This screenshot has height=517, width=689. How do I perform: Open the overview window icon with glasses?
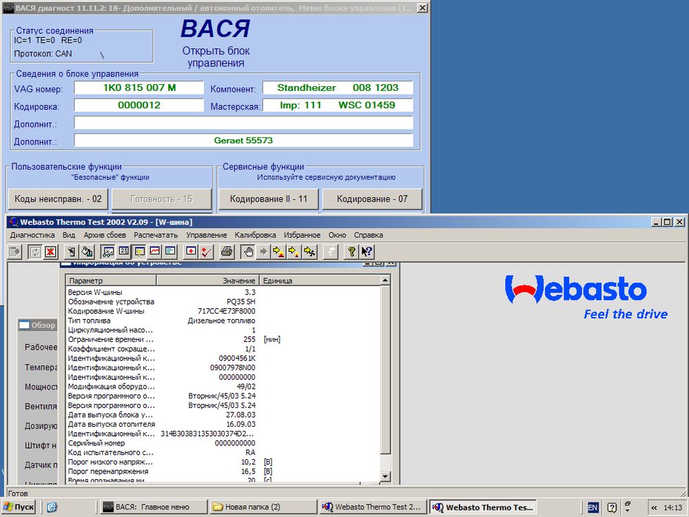coord(108,252)
